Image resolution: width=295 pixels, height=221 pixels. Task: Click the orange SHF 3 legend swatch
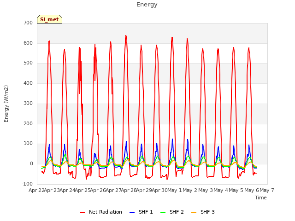coord(194,213)
